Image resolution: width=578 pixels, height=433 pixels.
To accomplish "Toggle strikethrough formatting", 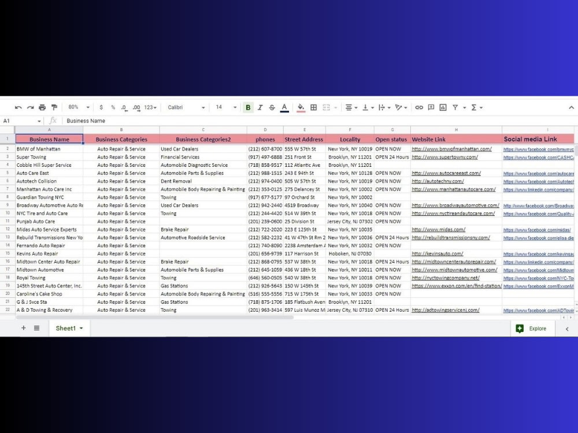I will point(272,107).
